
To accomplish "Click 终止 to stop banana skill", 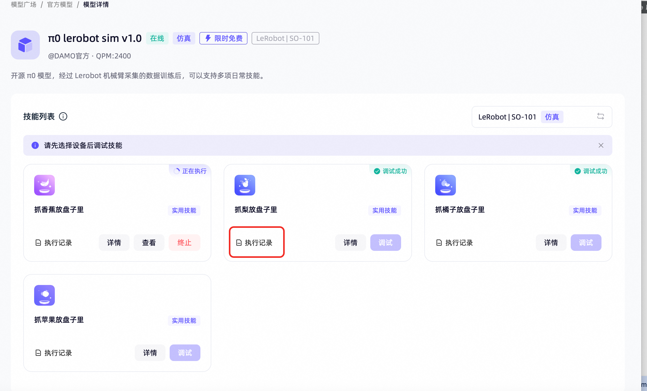I will coord(184,243).
